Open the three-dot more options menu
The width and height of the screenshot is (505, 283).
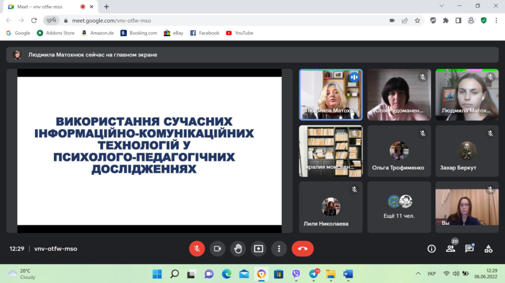[279, 249]
